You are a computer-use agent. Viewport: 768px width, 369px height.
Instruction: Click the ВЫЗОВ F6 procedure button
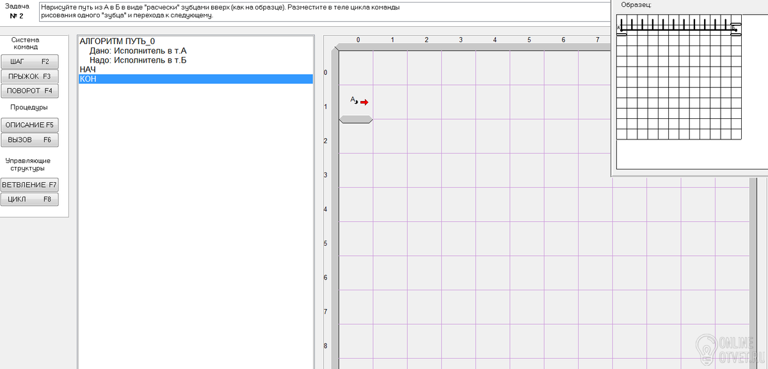click(x=29, y=139)
